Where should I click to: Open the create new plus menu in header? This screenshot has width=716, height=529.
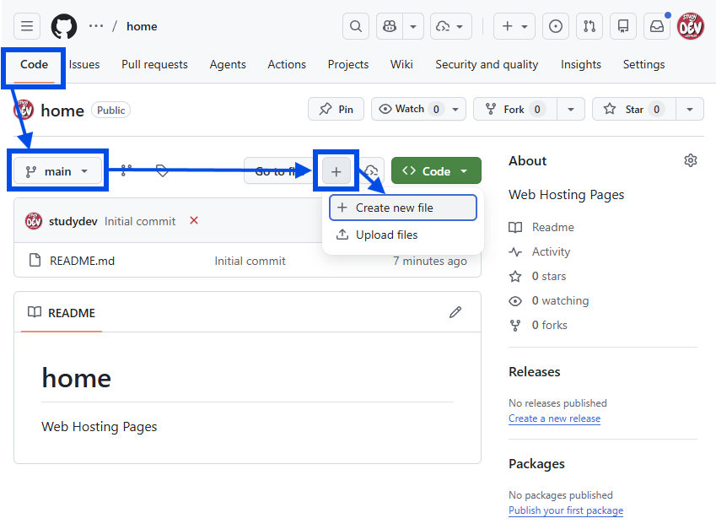coord(514,26)
